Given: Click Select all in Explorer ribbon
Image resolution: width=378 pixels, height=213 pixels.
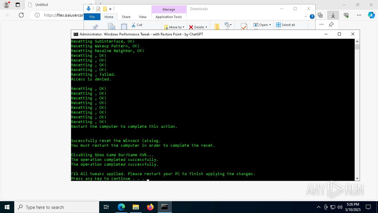Looking at the screenshot, I should click(286, 25).
